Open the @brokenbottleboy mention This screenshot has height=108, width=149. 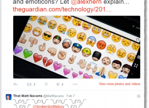(x=48, y=106)
